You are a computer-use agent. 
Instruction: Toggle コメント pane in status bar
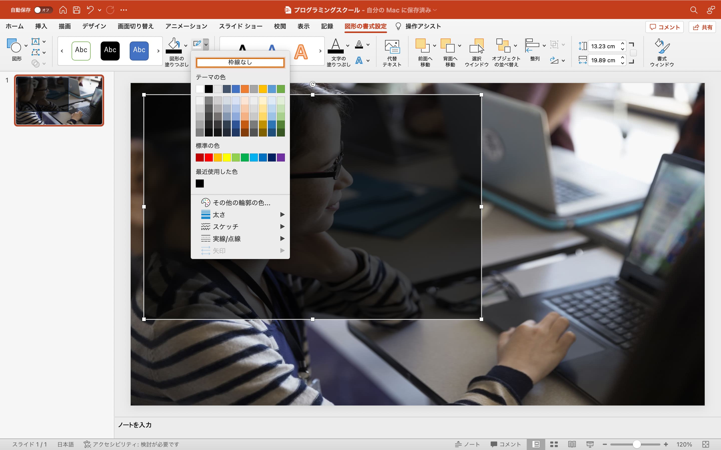point(506,444)
